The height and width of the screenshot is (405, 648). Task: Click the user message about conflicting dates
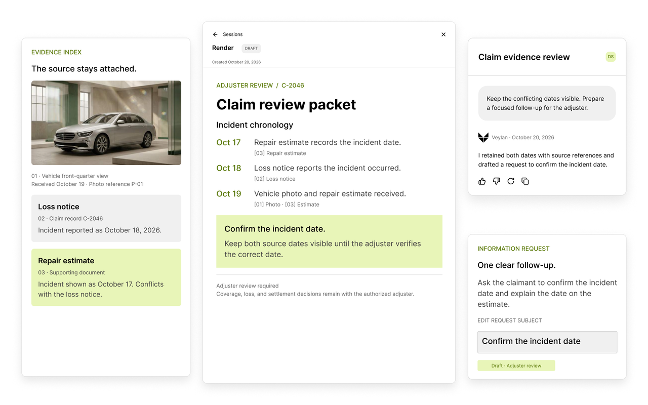coord(547,103)
